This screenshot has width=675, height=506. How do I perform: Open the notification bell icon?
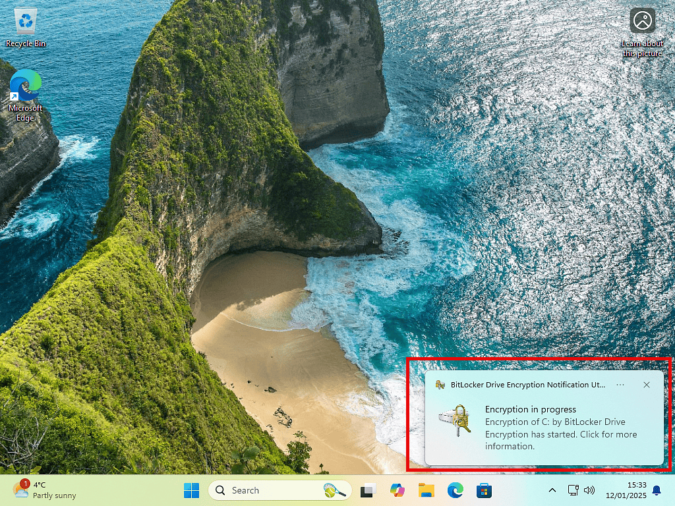(x=657, y=490)
